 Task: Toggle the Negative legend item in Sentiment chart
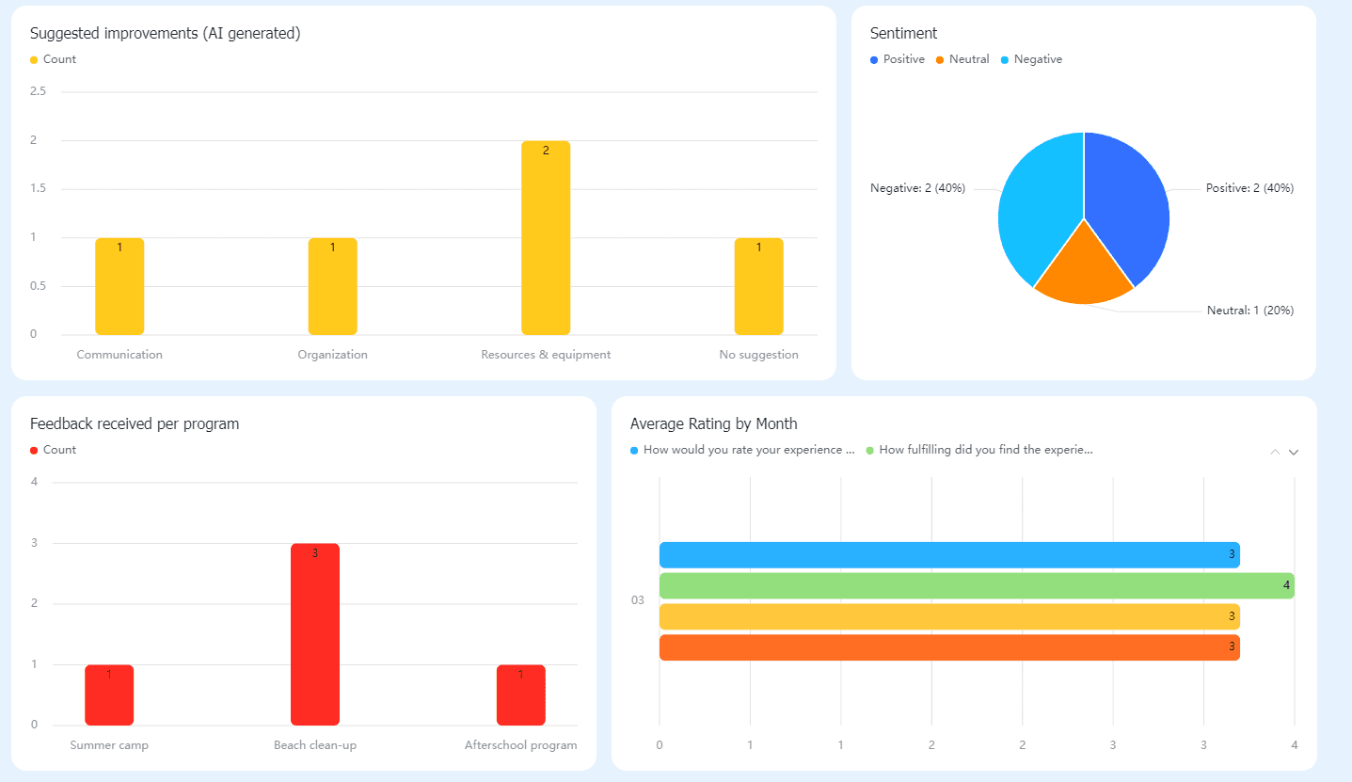tap(1031, 59)
